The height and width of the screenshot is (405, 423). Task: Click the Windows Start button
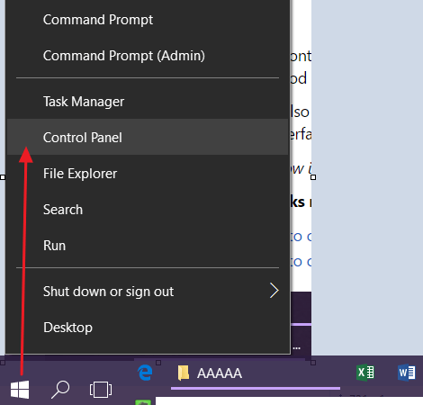pyautogui.click(x=20, y=390)
